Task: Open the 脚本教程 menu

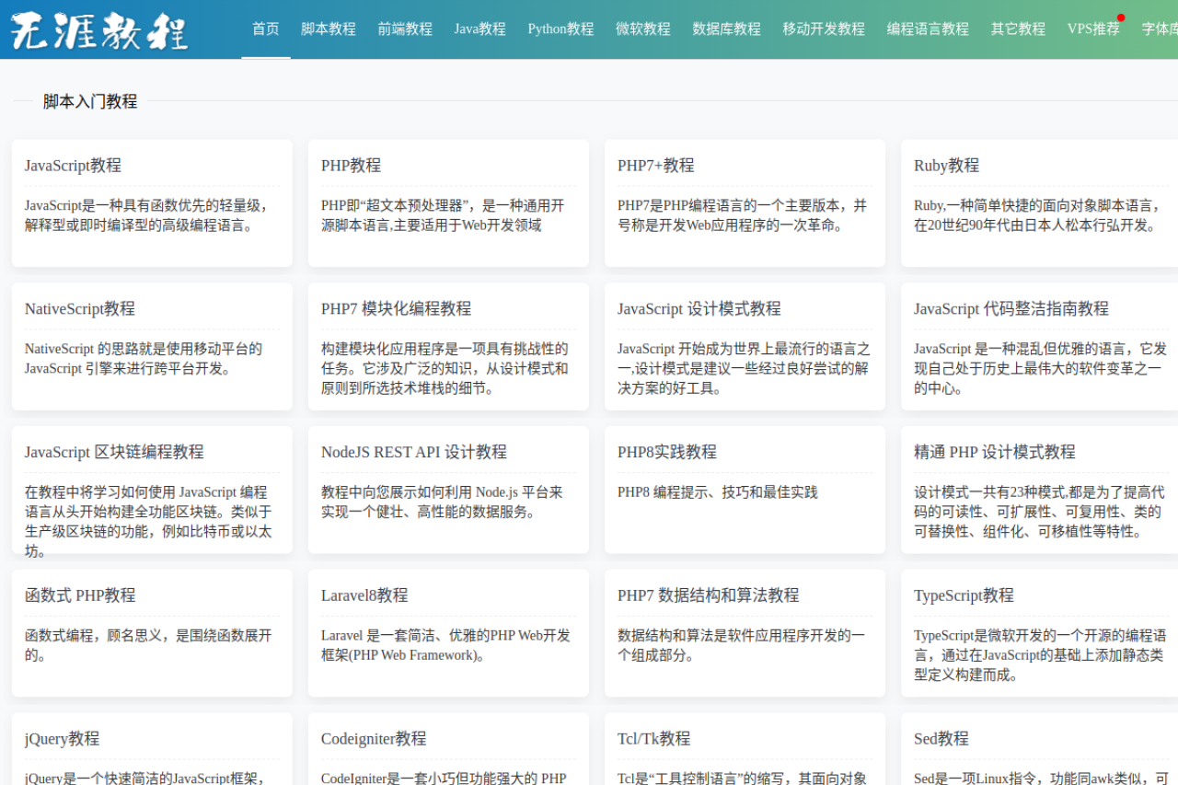Action: 329,29
